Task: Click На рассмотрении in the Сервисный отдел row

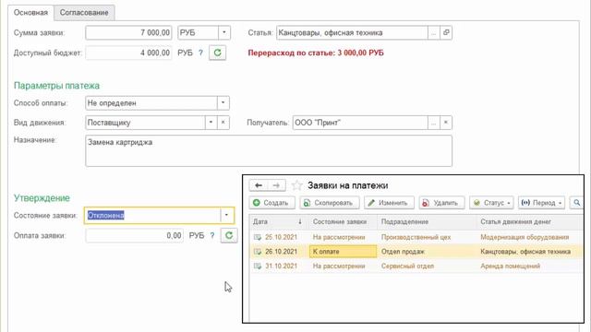Action: click(339, 266)
